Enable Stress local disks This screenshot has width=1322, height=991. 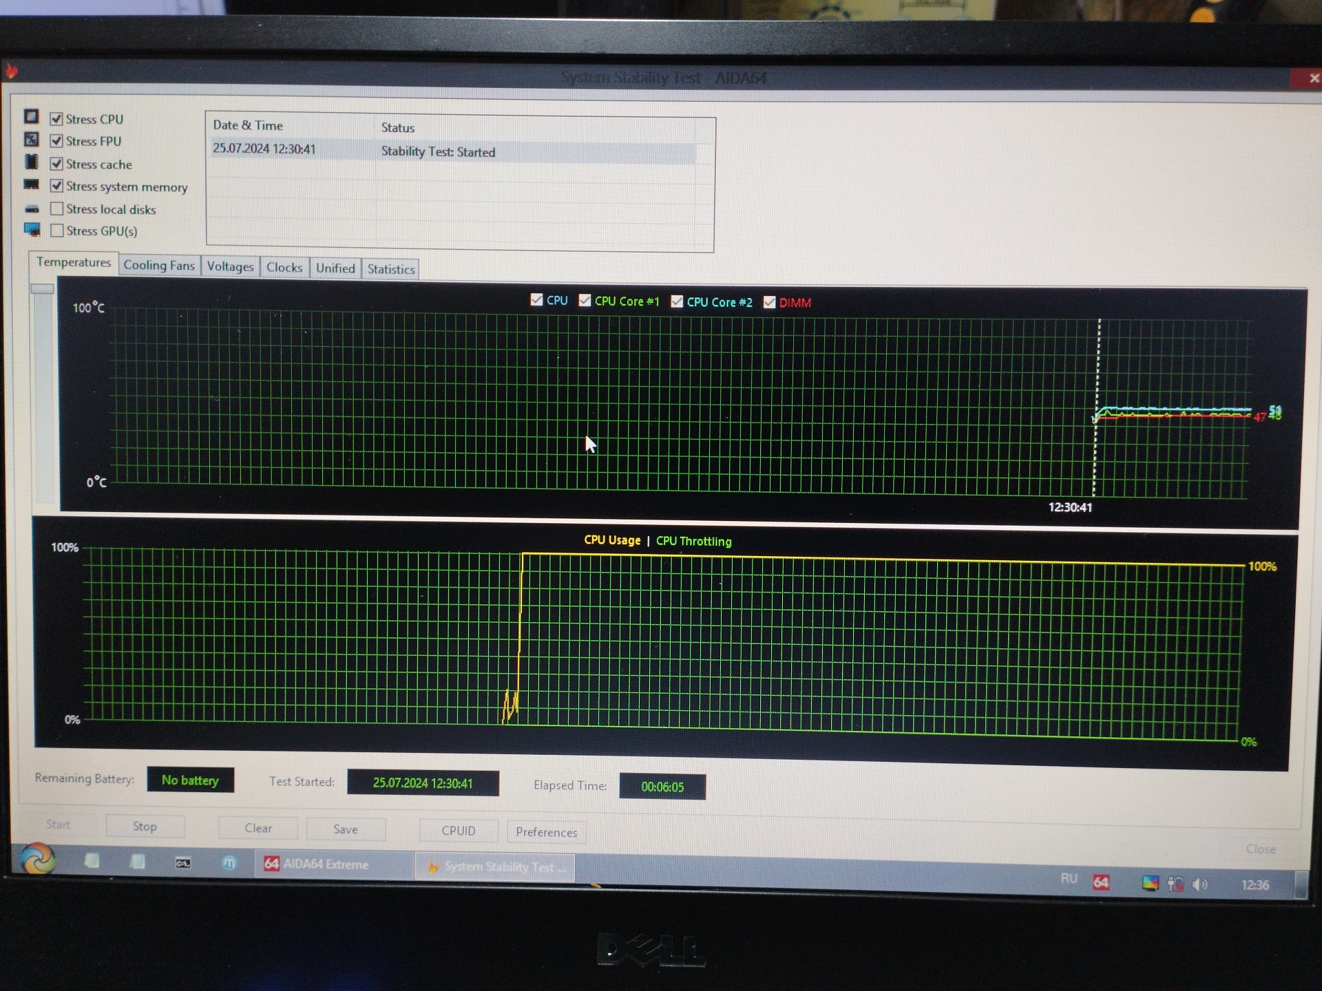click(56, 209)
